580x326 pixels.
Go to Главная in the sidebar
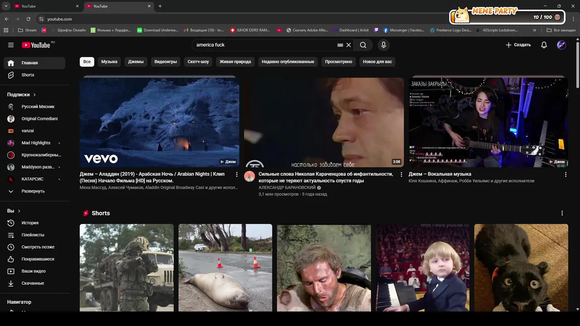coord(34,63)
